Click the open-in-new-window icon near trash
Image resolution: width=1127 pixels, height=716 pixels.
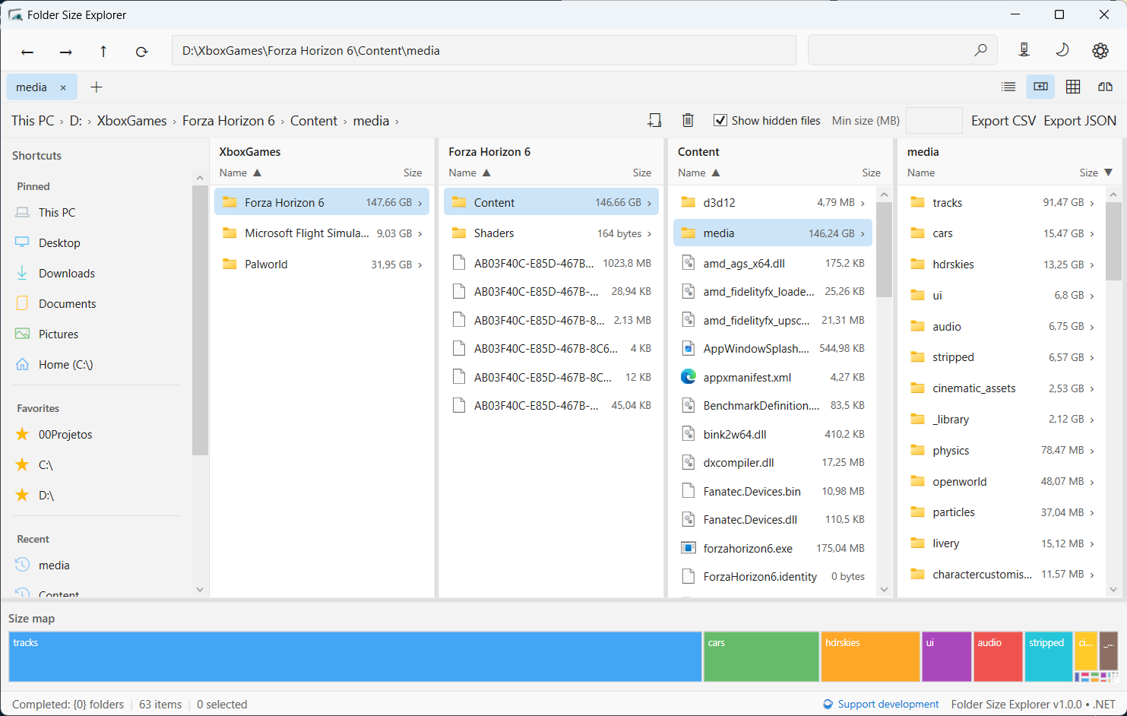654,120
